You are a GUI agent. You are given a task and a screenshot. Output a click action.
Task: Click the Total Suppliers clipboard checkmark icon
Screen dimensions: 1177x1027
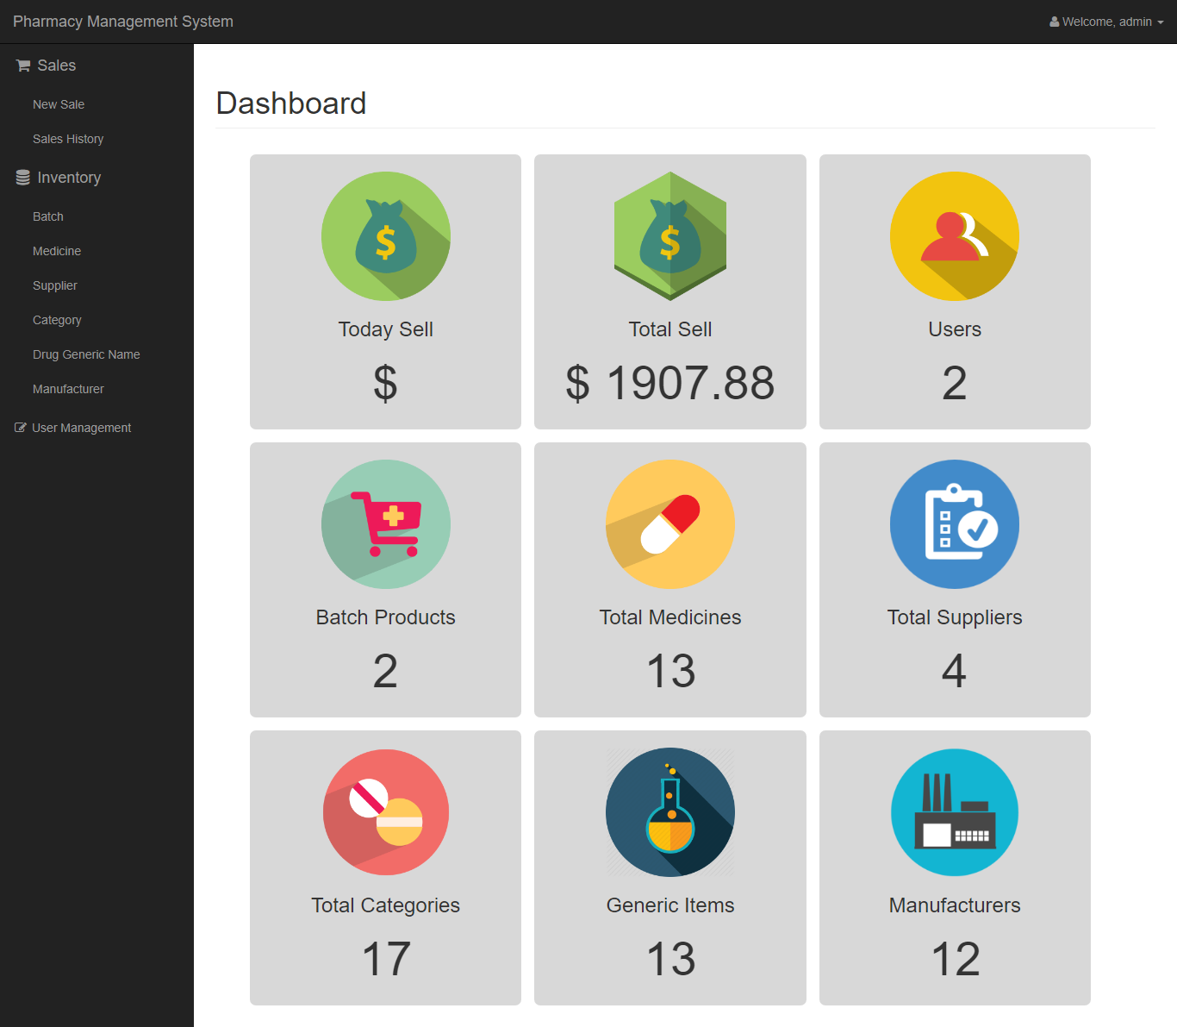click(954, 524)
